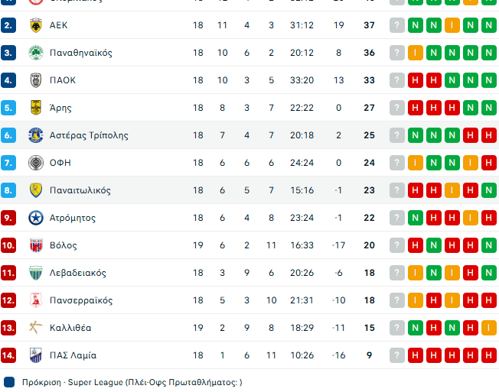Click the Ατρόμητος blue star crest

35,218
